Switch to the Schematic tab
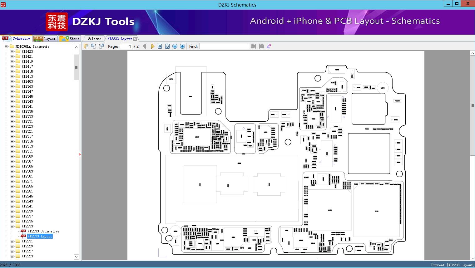Screen dimensions: 475x268 pos(16,38)
